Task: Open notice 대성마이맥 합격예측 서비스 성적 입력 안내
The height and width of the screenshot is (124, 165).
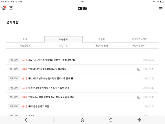Action: 48,88
